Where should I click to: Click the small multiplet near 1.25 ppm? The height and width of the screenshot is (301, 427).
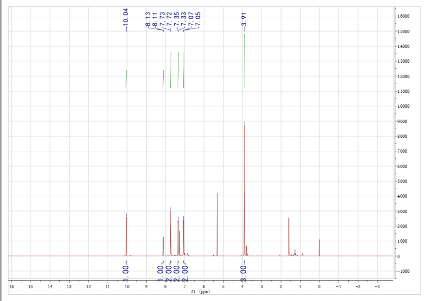click(295, 253)
